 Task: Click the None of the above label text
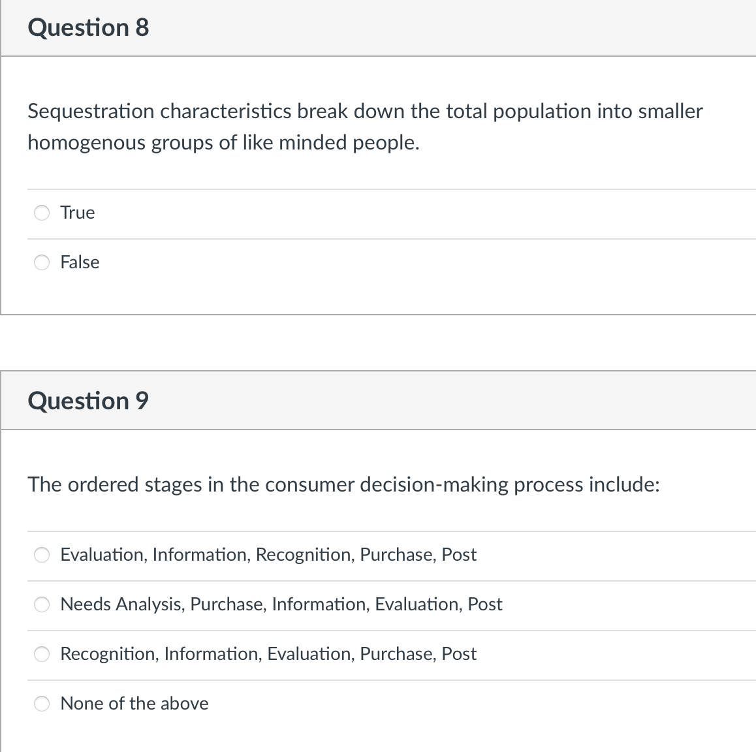click(x=134, y=704)
